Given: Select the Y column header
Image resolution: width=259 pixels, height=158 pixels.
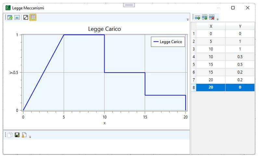Looking at the screenshot, I should pos(240,26).
